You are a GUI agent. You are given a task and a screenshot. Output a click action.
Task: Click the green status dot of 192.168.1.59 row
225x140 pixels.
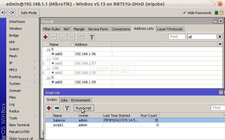coord(53,82)
